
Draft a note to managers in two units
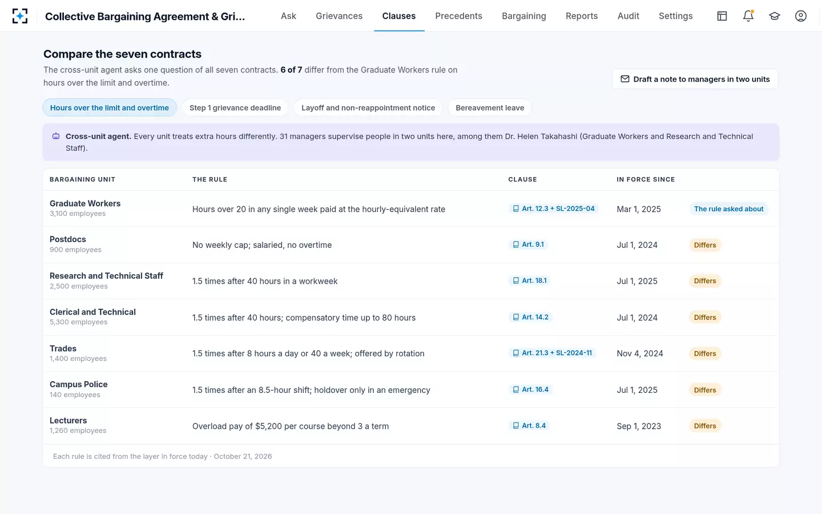695,79
